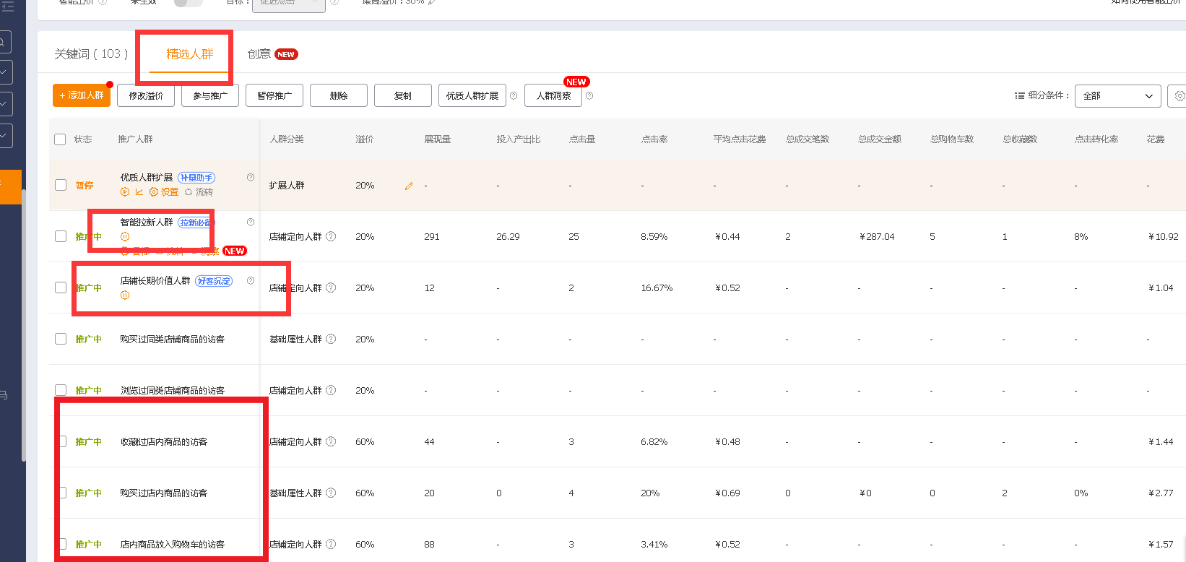Select the 购买过同类店铺商品的访客 row checkbox
This screenshot has height=562, width=1186.
(x=61, y=339)
